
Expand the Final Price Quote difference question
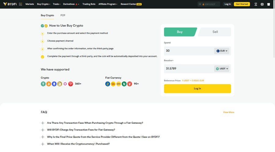pyautogui.click(x=103, y=137)
